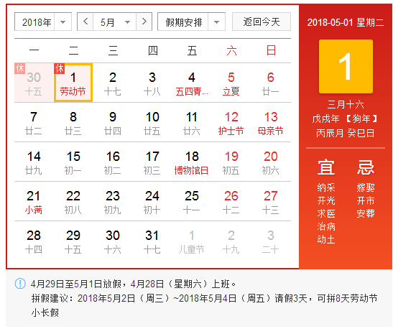The image size is (393, 334).
Task: Select May 18 博物馆日
Action: click(192, 162)
